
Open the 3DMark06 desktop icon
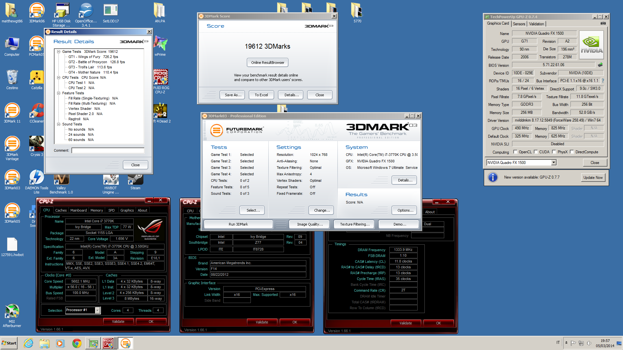point(37,13)
